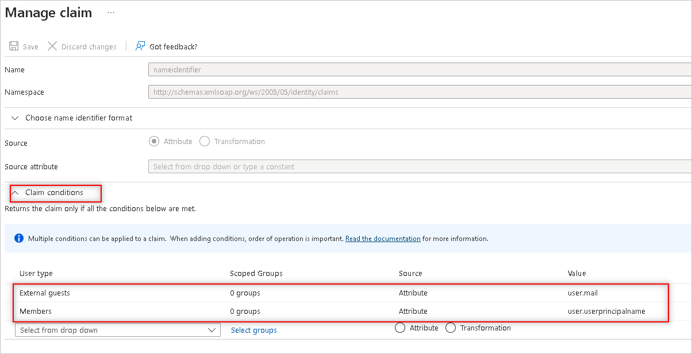Select the top Transformation source radio button
The width and height of the screenshot is (692, 354).
click(205, 141)
